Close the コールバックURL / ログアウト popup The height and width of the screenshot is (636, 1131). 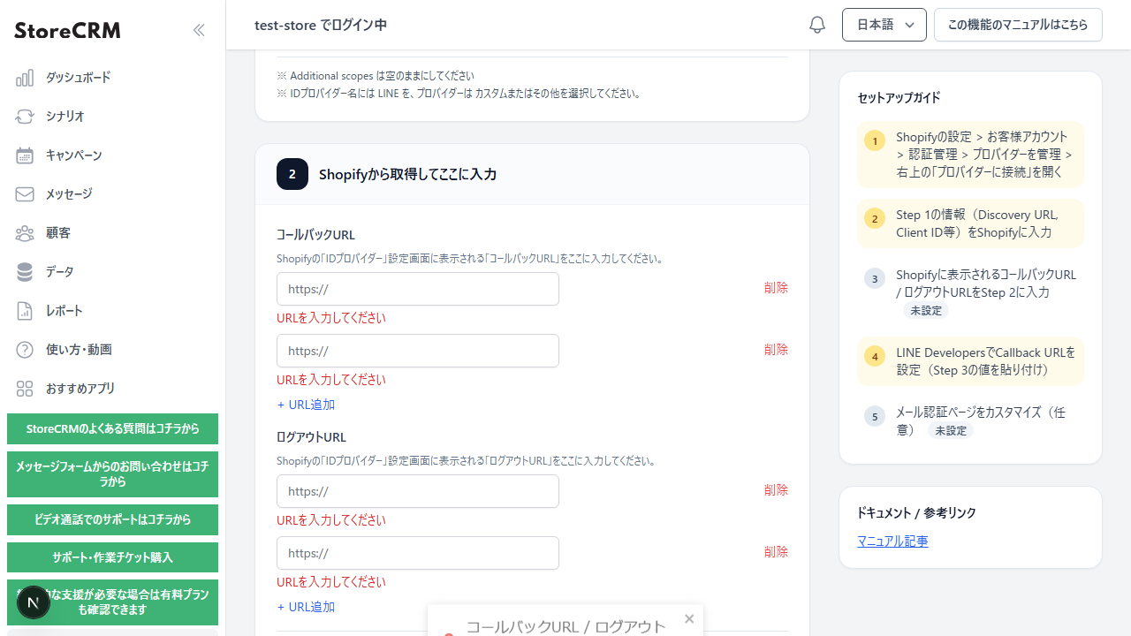pyautogui.click(x=689, y=618)
